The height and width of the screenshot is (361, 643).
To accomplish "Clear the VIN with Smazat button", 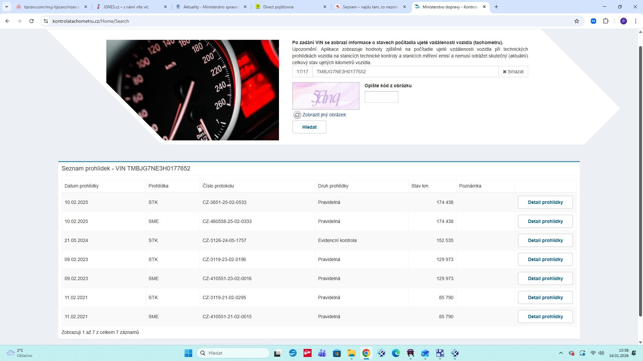I will 513,72.
